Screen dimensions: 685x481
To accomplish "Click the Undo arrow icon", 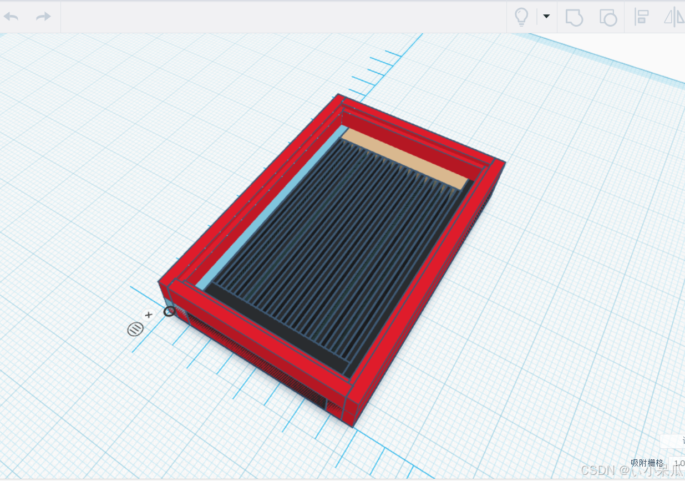I will tap(11, 17).
